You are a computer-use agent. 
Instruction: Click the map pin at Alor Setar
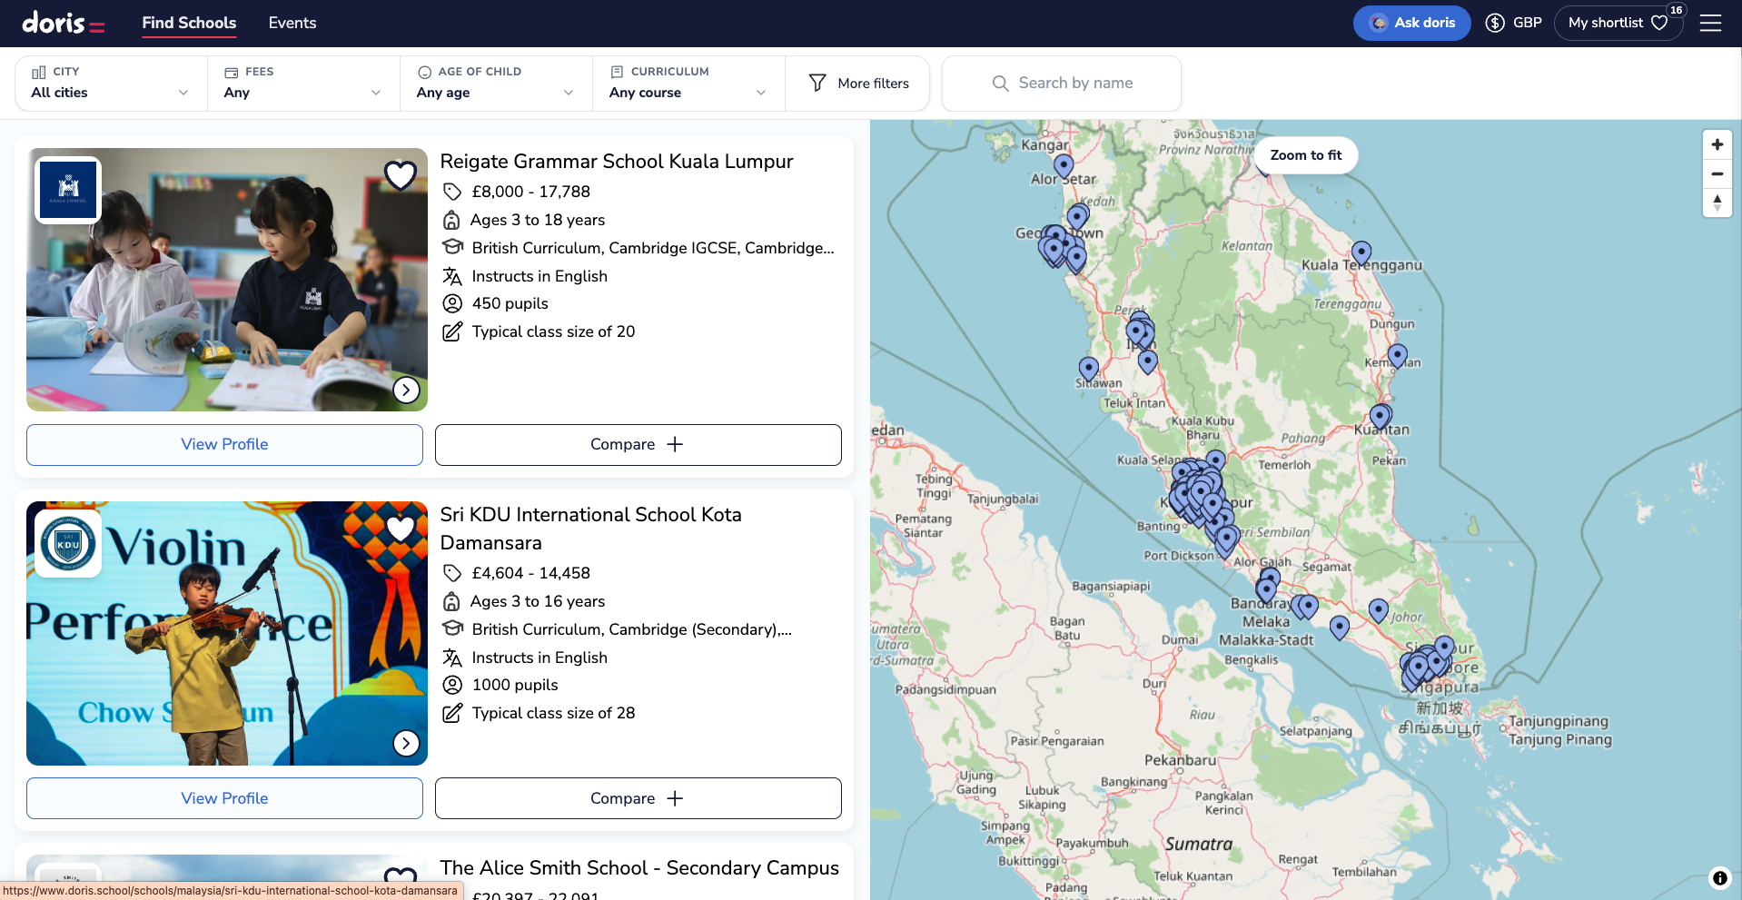pos(1064,165)
